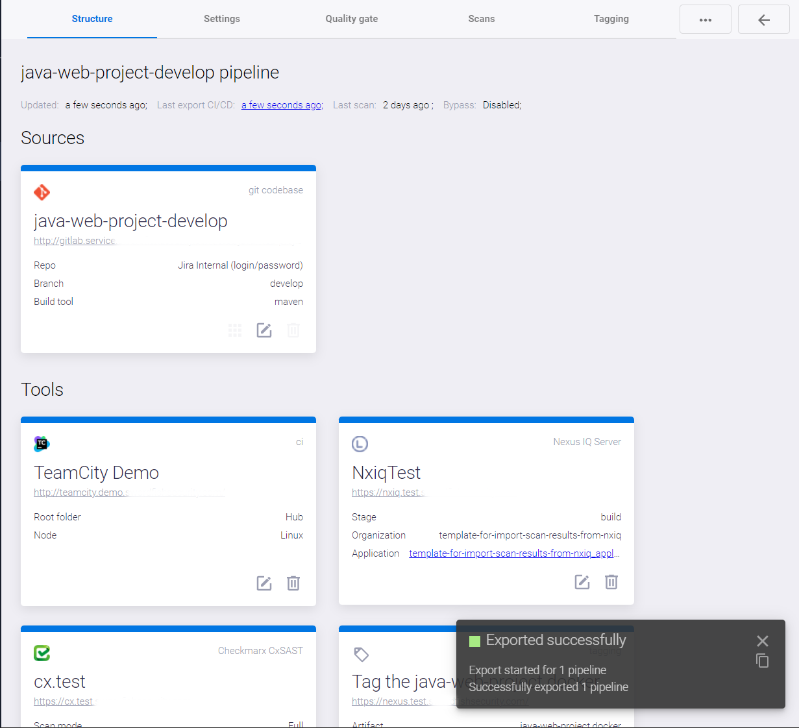The width and height of the screenshot is (799, 728).
Task: Open the three-dots more options menu
Action: 706,19
